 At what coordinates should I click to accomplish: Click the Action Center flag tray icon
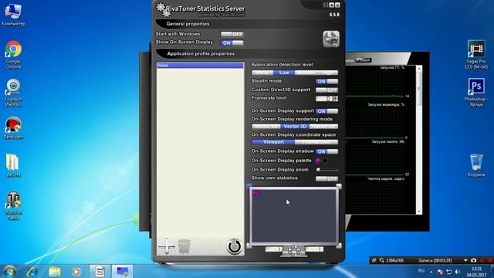(440, 272)
